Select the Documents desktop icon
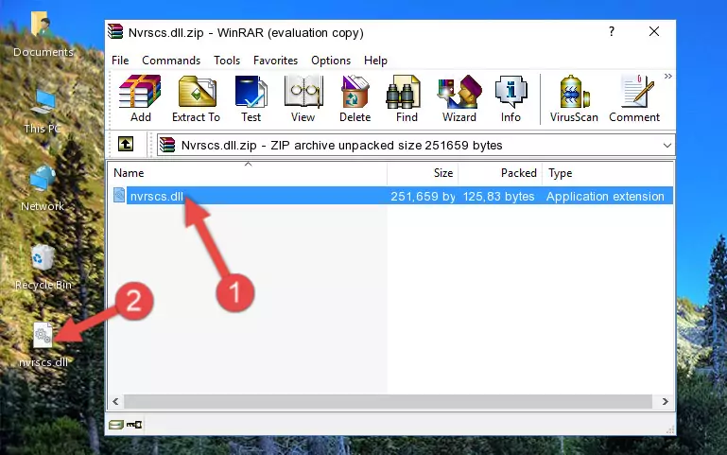The image size is (727, 455). click(x=43, y=35)
